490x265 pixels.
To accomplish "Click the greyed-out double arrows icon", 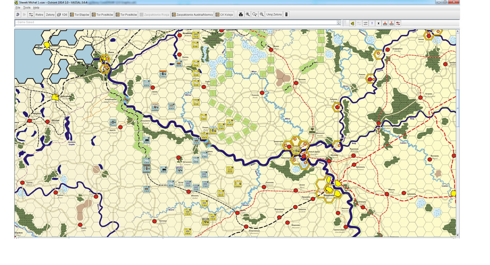I will (359, 23).
